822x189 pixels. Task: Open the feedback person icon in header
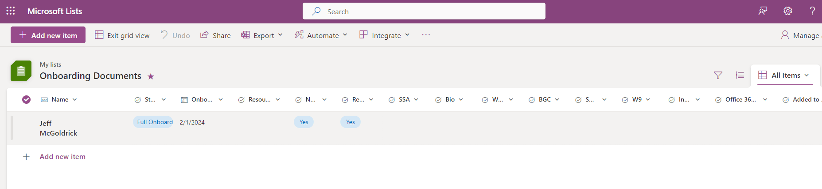tap(763, 11)
